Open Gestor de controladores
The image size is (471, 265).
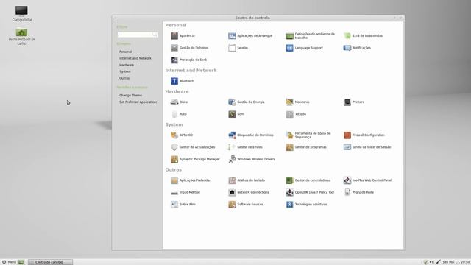pos(308,180)
